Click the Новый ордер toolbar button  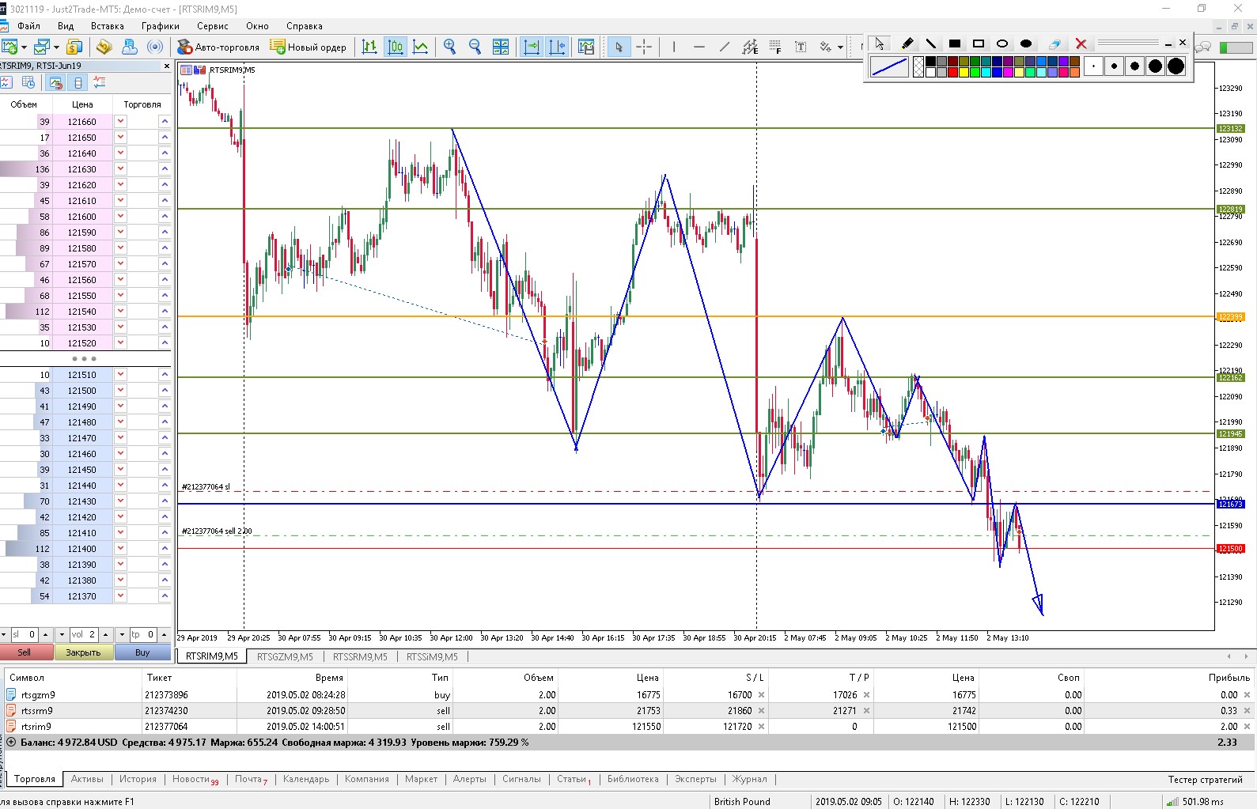click(x=309, y=47)
